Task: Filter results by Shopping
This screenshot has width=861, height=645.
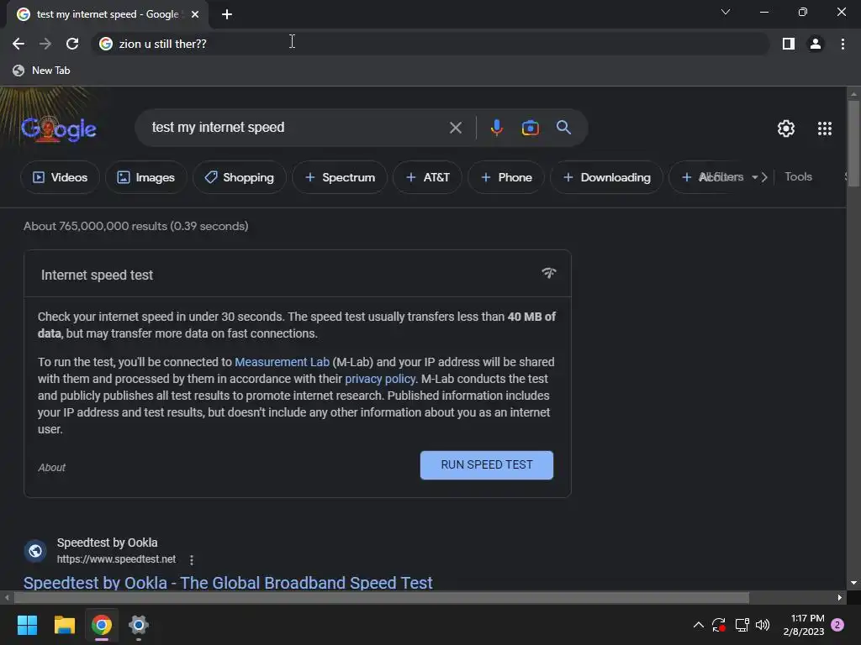Action: pos(240,177)
